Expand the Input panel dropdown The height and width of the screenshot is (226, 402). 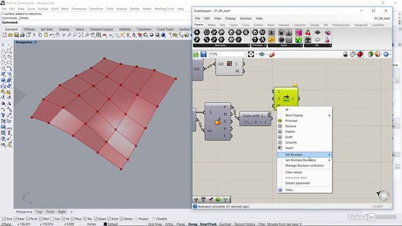click(301, 45)
